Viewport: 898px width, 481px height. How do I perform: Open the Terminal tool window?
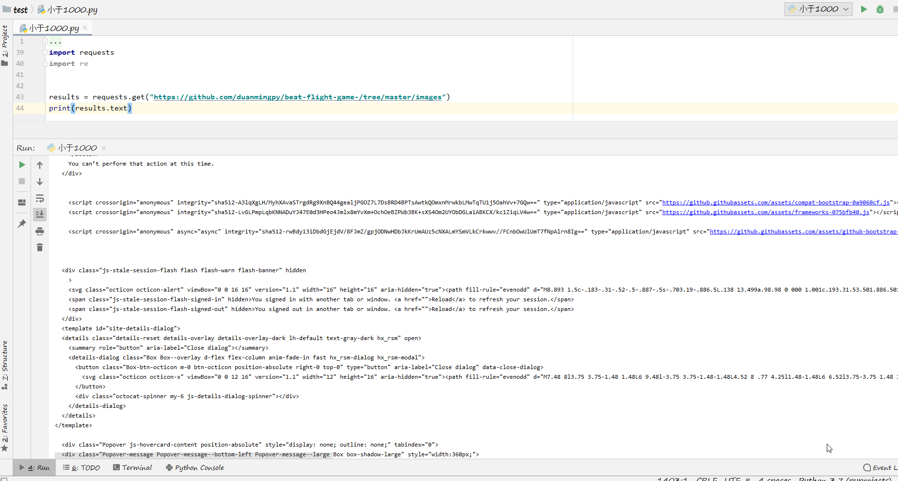point(132,467)
